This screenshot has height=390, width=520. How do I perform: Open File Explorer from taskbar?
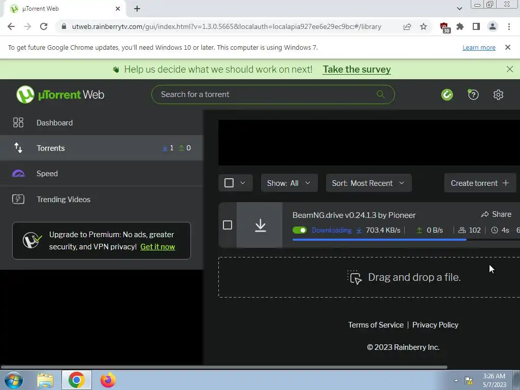tap(45, 380)
